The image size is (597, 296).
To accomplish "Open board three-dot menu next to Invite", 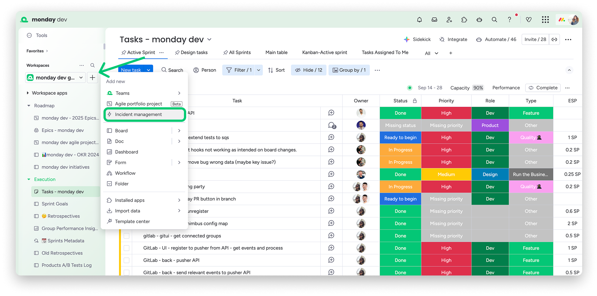I will tap(568, 39).
